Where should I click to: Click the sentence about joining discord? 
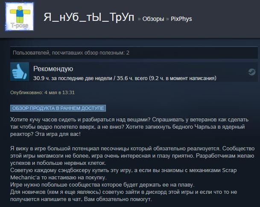[123, 195]
